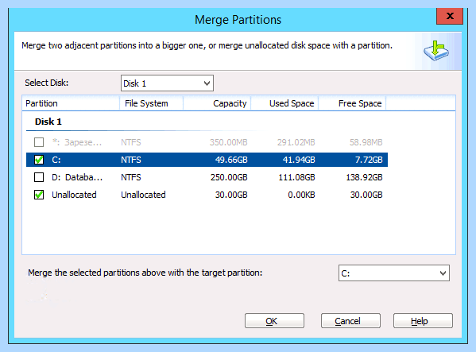
Task: Close the Merge Partitions dialog
Action: tap(450, 16)
